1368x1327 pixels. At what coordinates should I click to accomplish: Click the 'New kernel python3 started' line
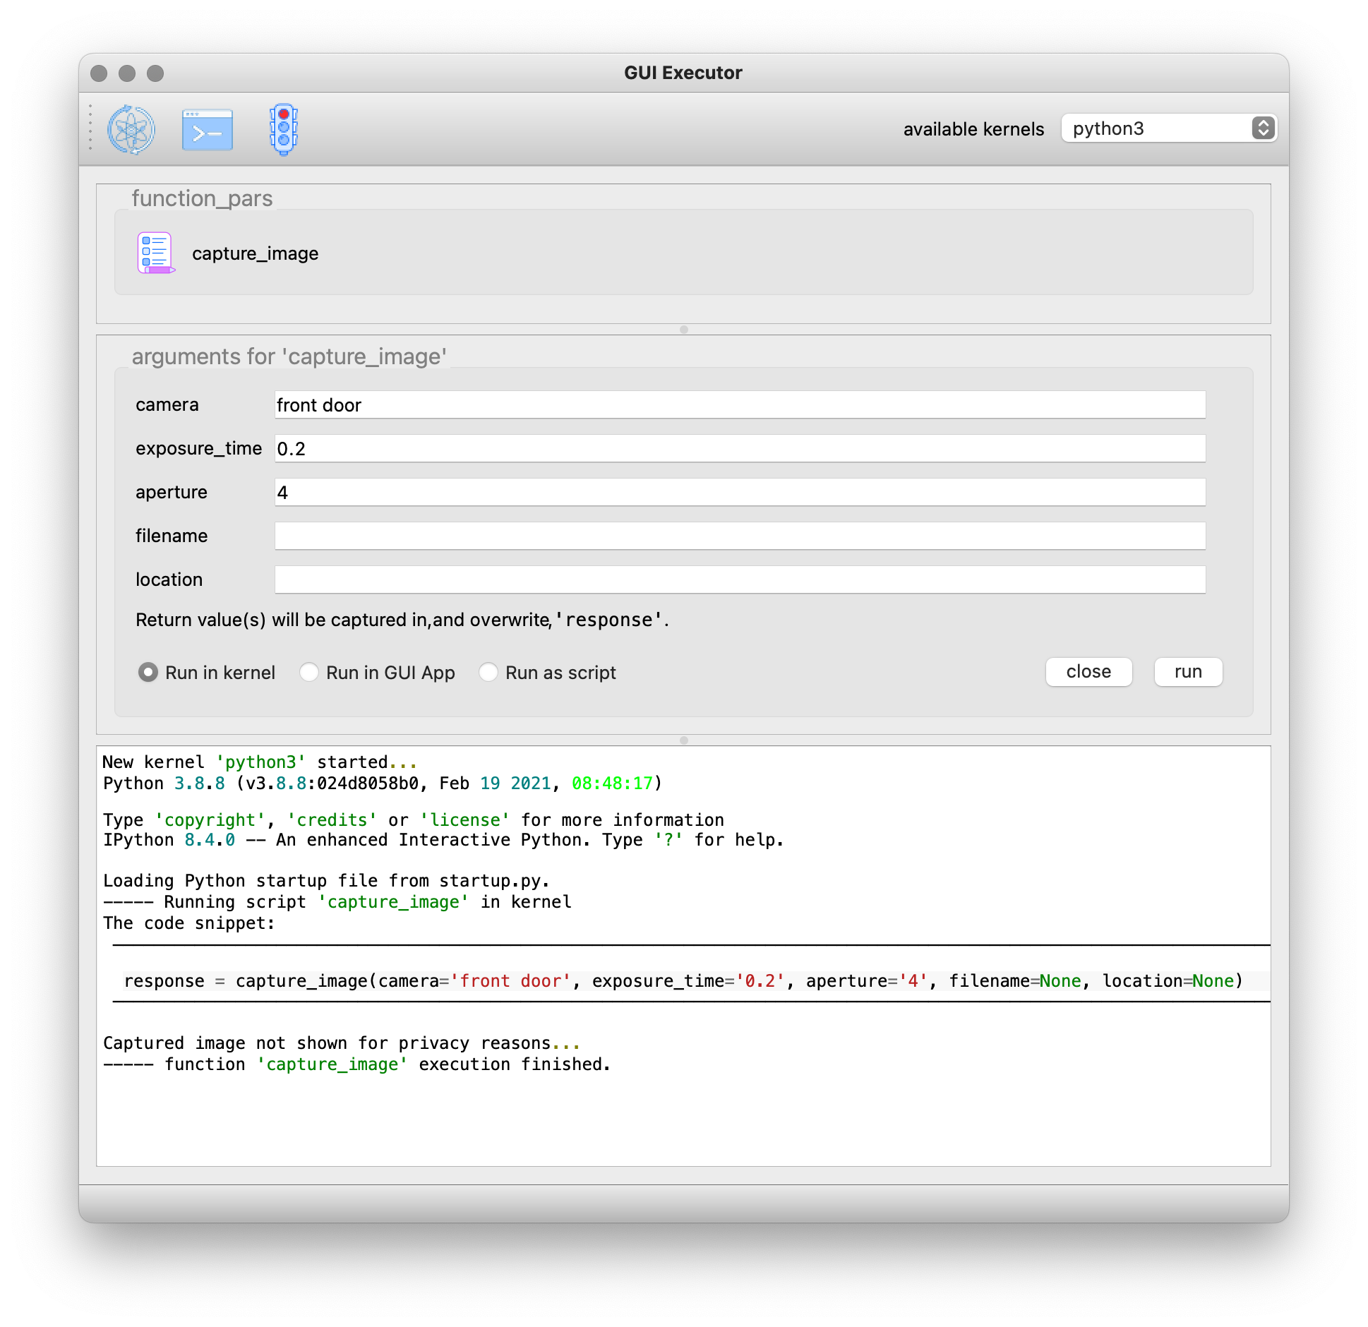tap(260, 762)
